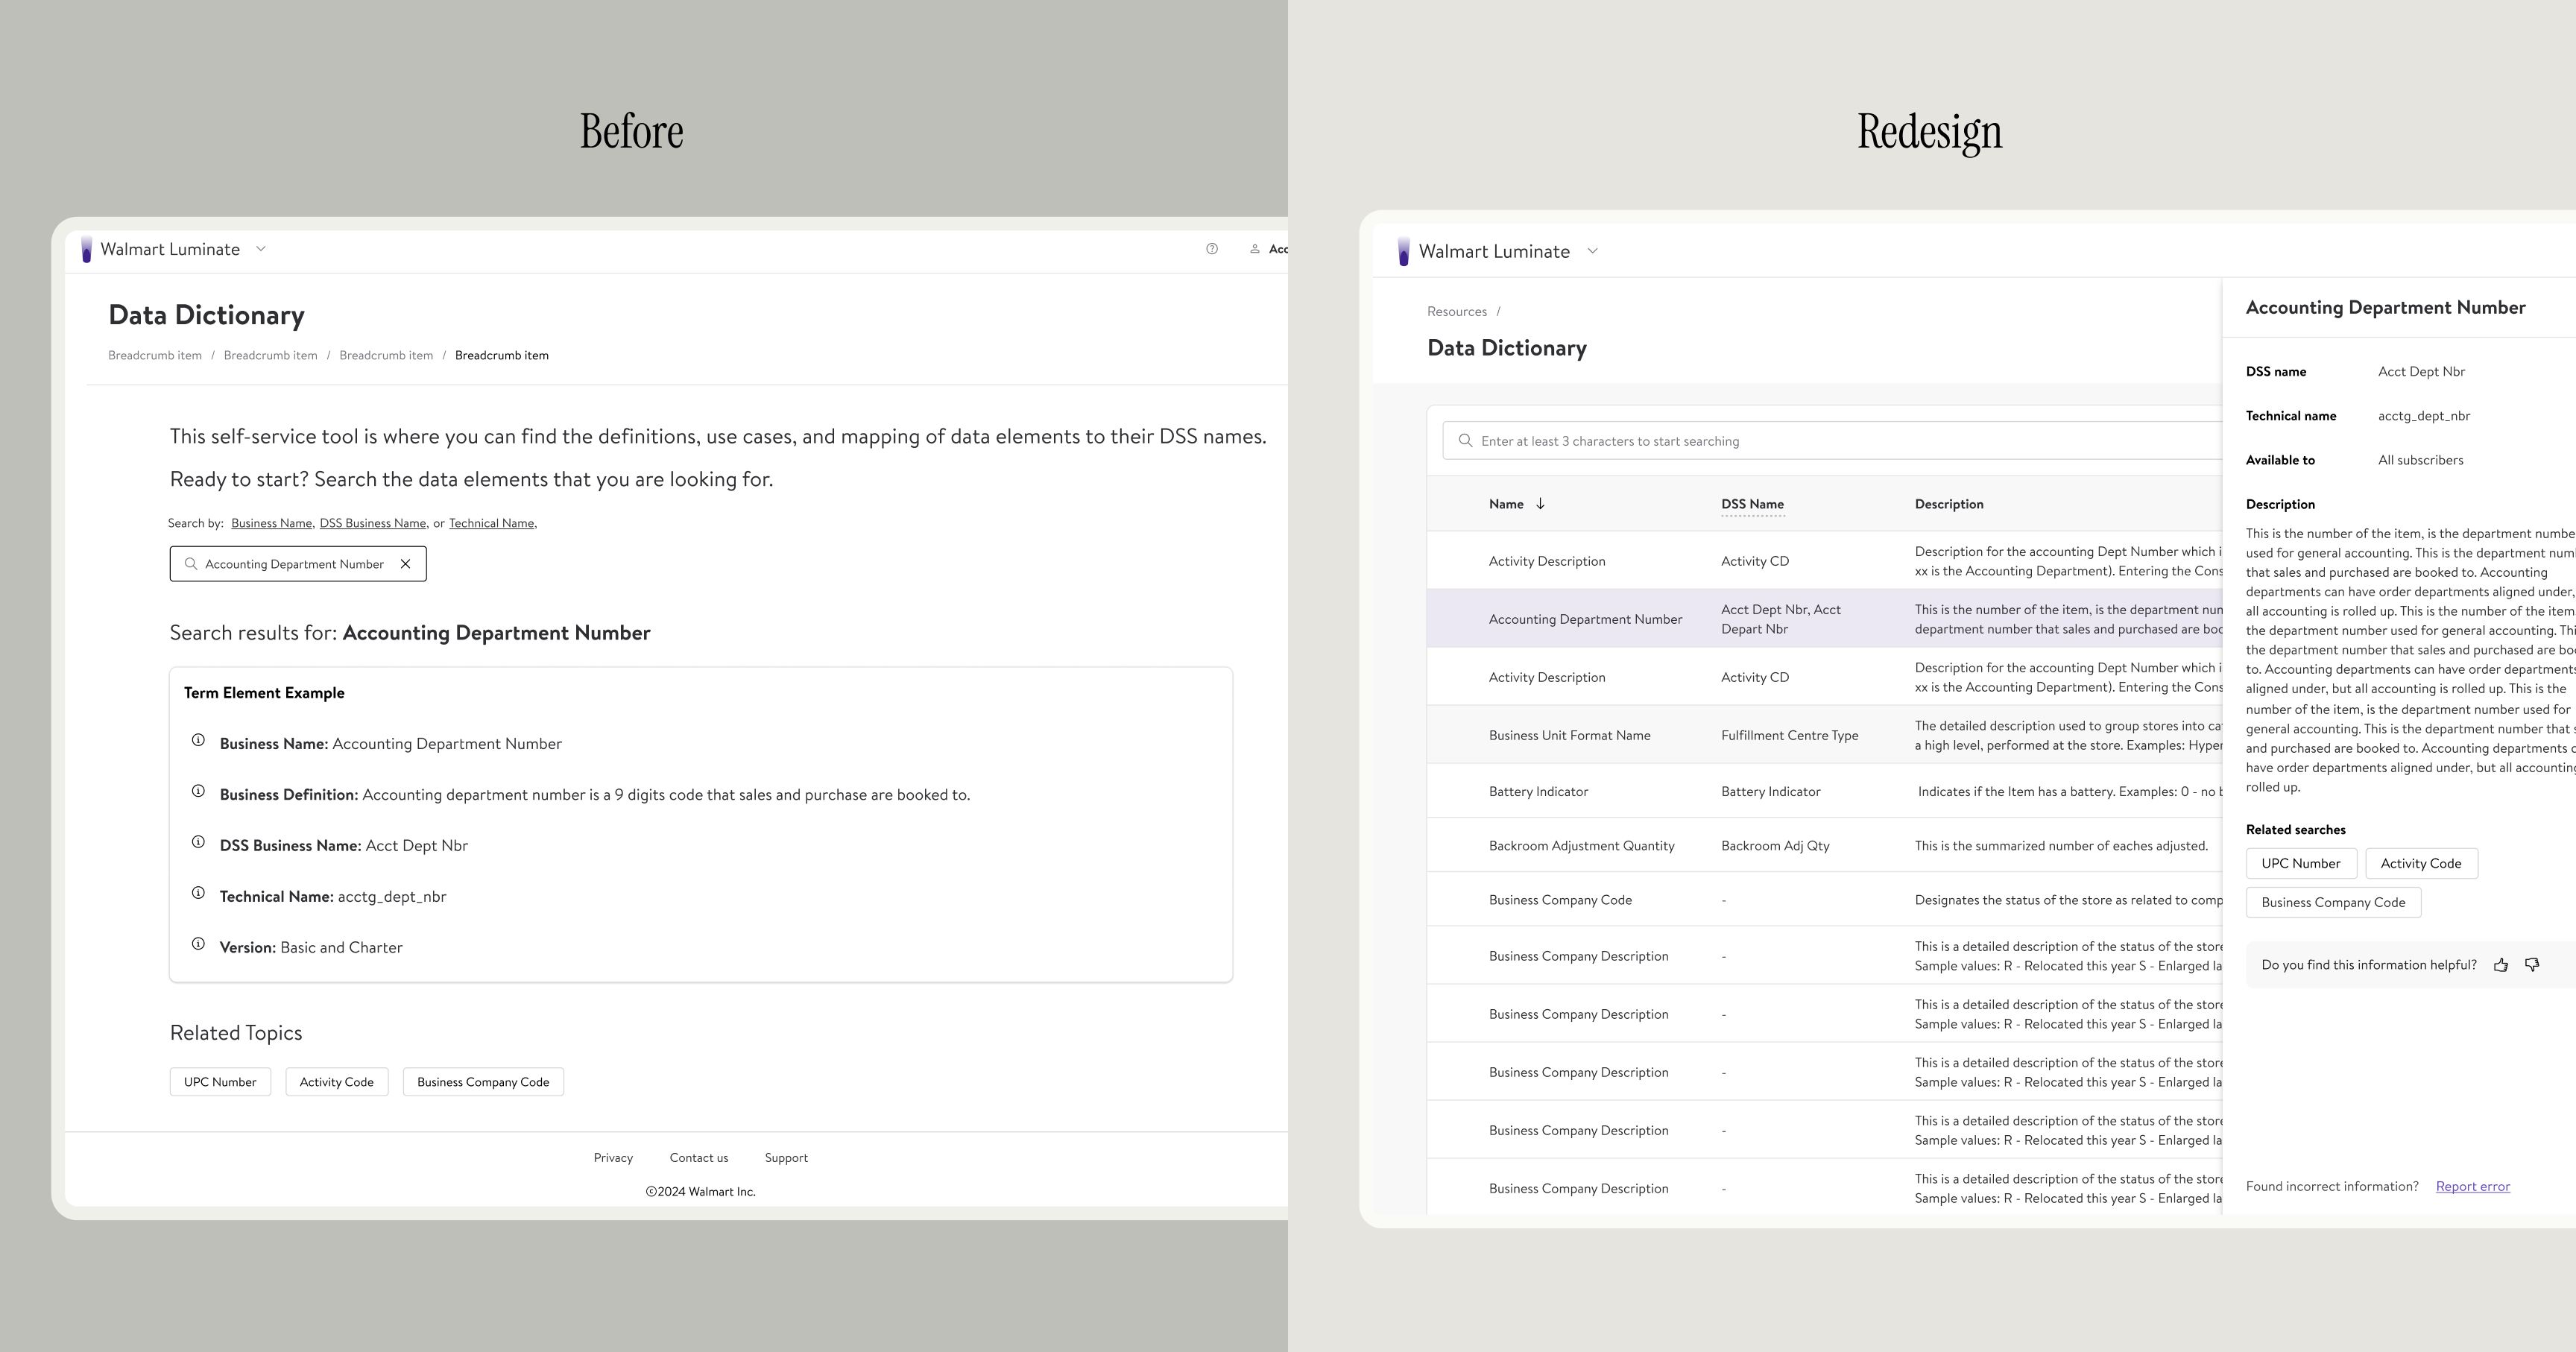This screenshot has height=1352, width=2576.
Task: Click the Activity Code related search chip in side panel
Action: click(2421, 863)
